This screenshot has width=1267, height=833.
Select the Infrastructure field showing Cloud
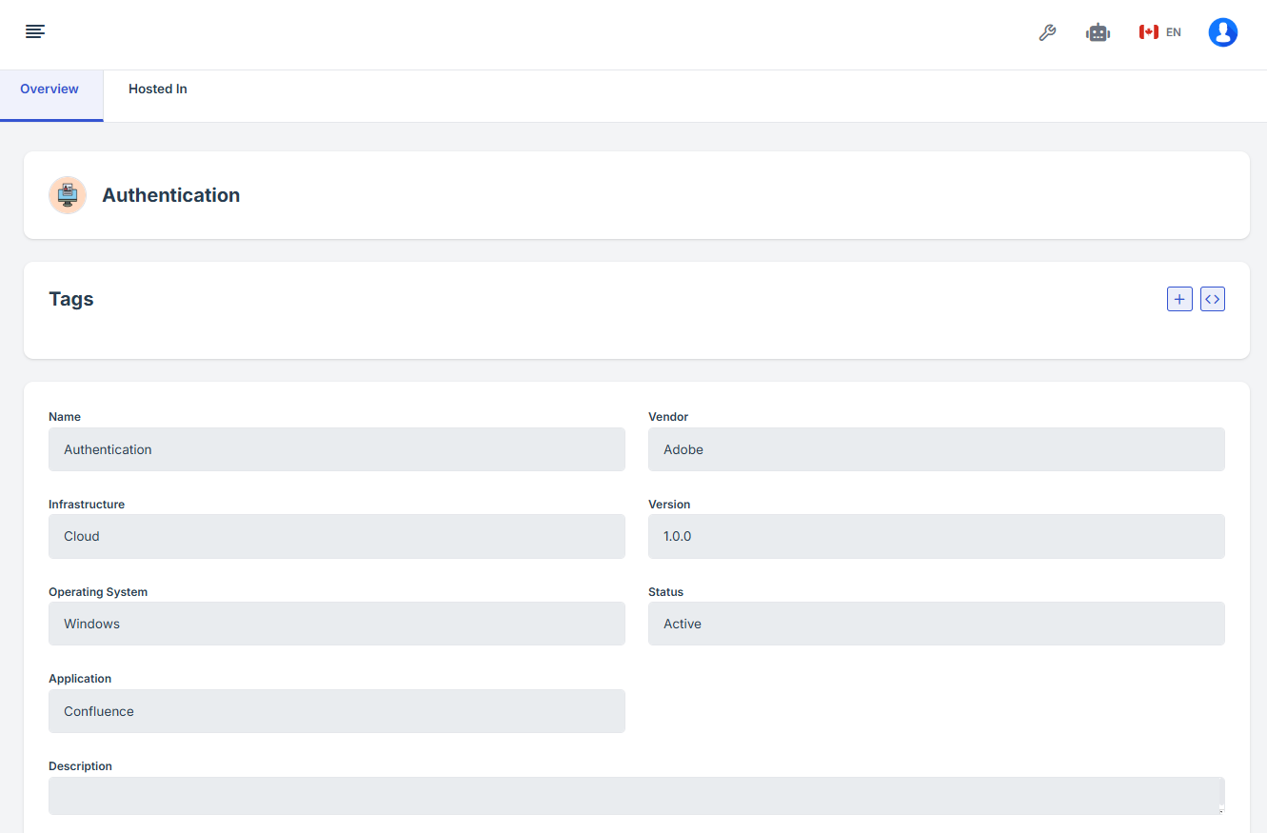(336, 536)
